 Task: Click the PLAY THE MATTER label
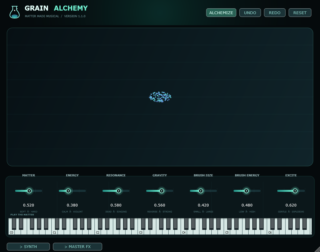pyautogui.click(x=22, y=215)
